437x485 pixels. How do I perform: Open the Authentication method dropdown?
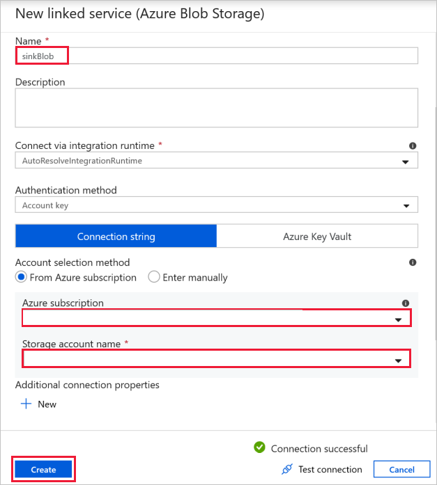point(217,205)
